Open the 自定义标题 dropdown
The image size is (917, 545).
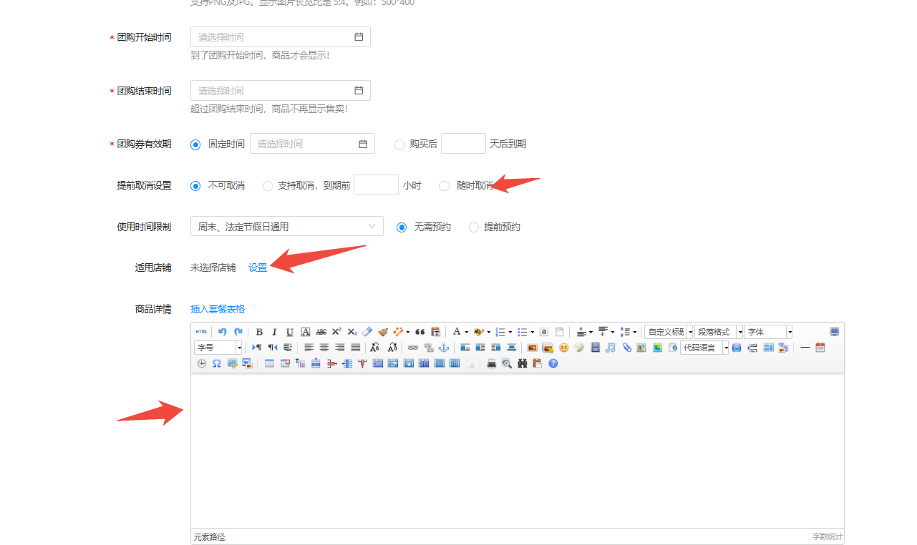(x=669, y=332)
